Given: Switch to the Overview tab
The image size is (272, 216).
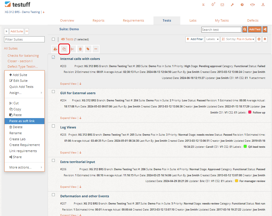Looking at the screenshot, I should (67, 20).
